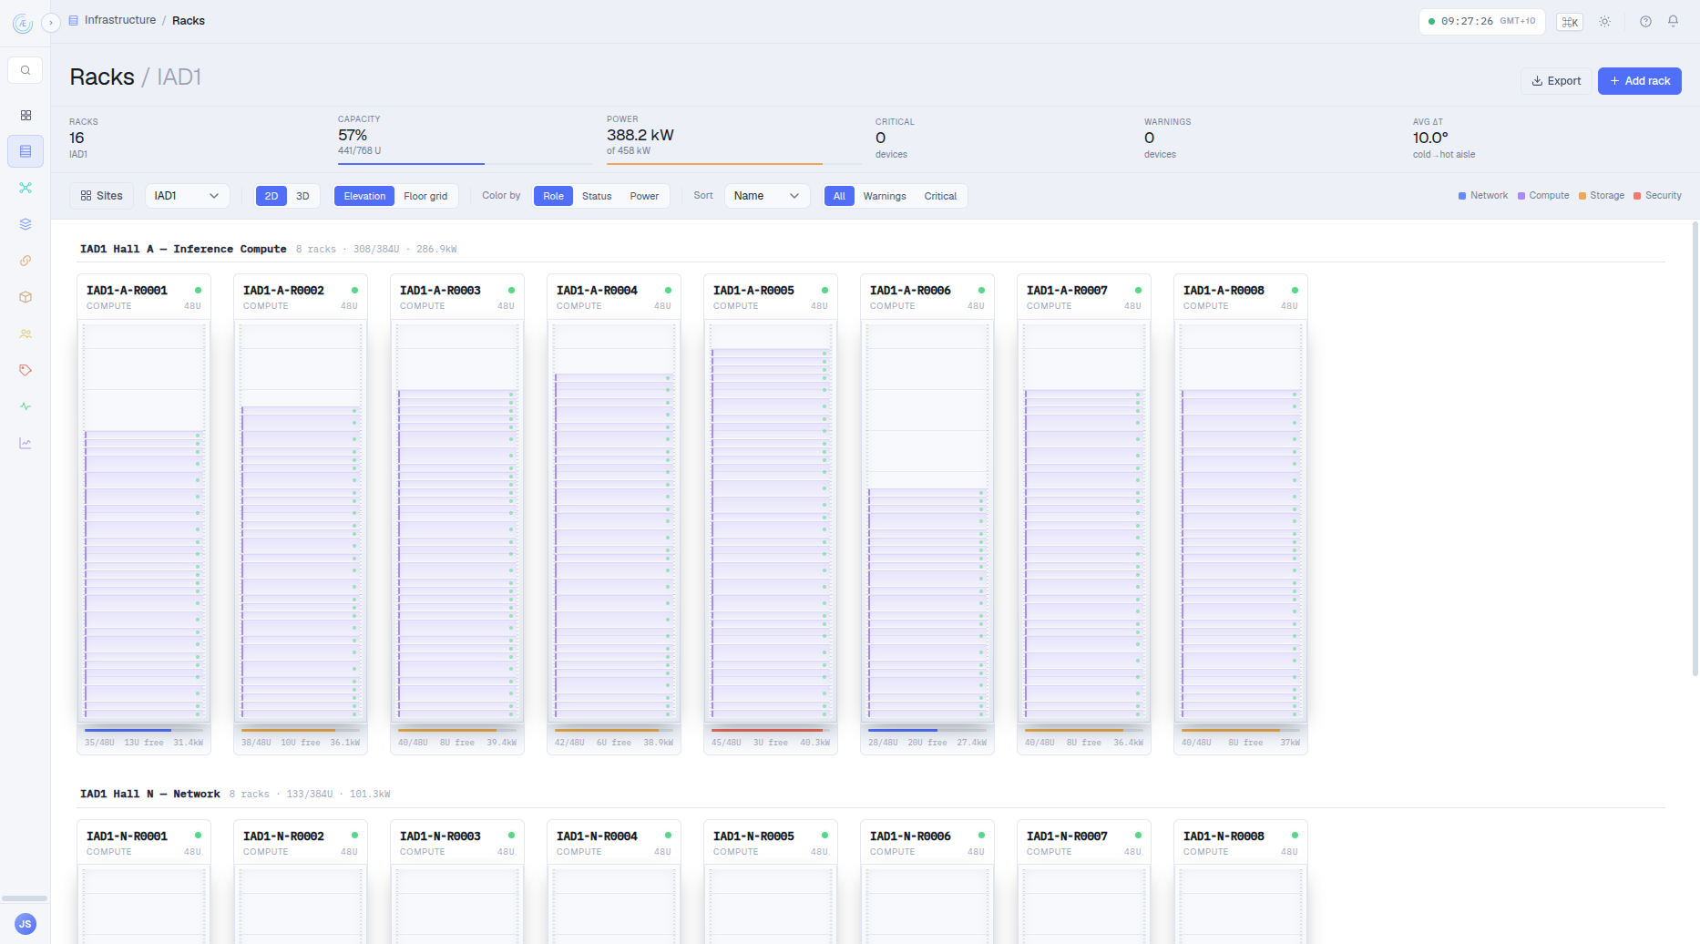Open the chain link icon in sidebar
This screenshot has height=944, width=1700.
26,261
